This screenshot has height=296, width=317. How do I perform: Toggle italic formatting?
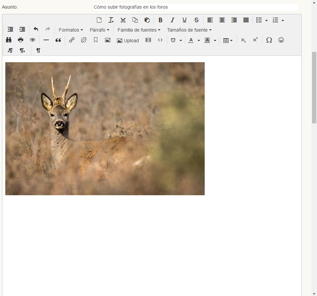pos(172,20)
